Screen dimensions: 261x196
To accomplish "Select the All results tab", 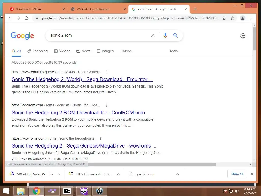I will (16, 51).
